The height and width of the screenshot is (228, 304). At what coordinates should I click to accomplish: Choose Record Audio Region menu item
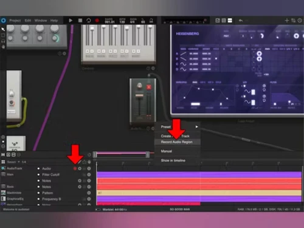(177, 142)
